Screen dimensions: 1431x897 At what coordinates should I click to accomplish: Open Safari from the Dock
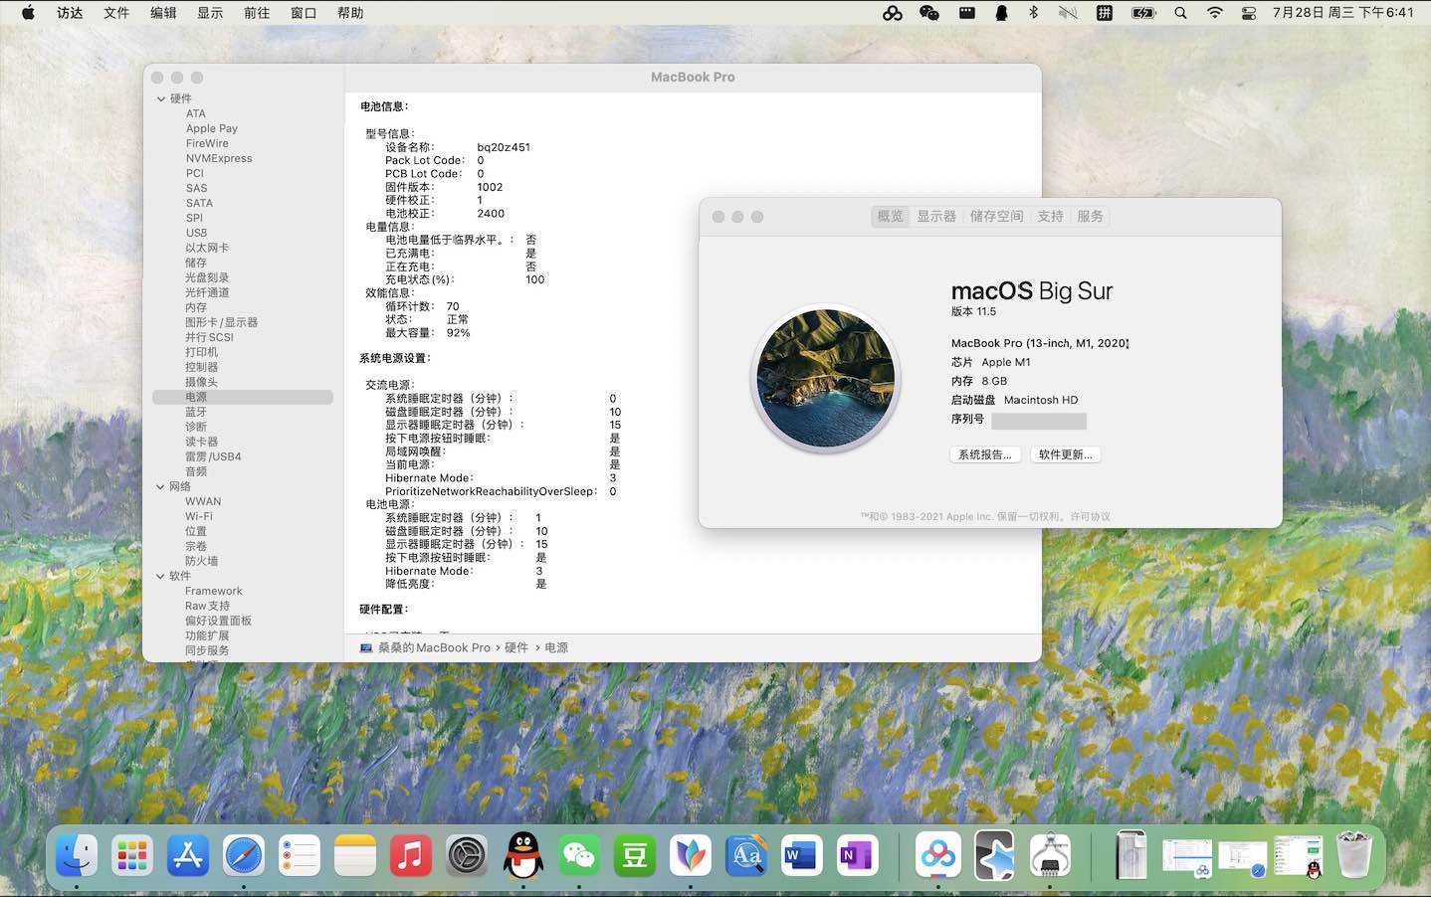click(244, 855)
